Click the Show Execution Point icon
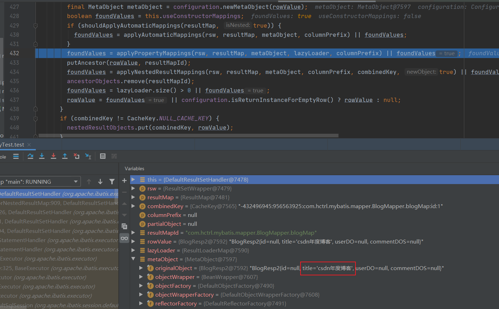Image resolution: width=499 pixels, height=309 pixels. (x=16, y=156)
